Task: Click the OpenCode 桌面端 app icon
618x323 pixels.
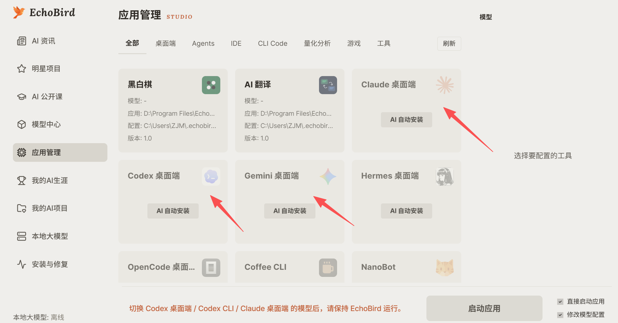Action: pyautogui.click(x=211, y=268)
